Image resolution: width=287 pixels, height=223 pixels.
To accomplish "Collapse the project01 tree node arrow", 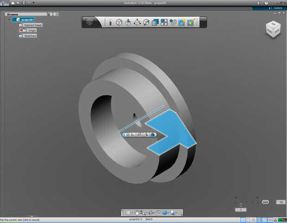I will click(9, 19).
